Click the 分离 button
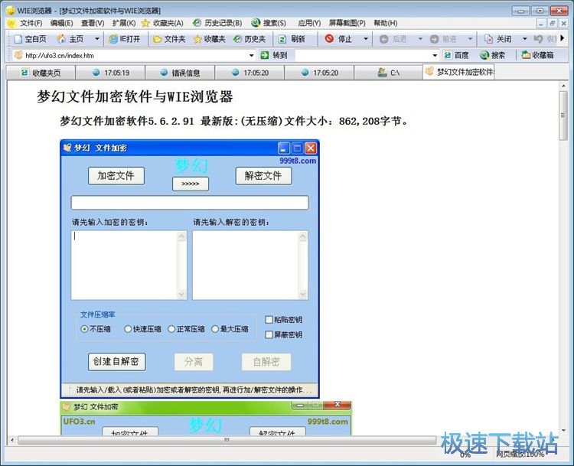Screen dimensions: 574x466 pyautogui.click(x=194, y=362)
